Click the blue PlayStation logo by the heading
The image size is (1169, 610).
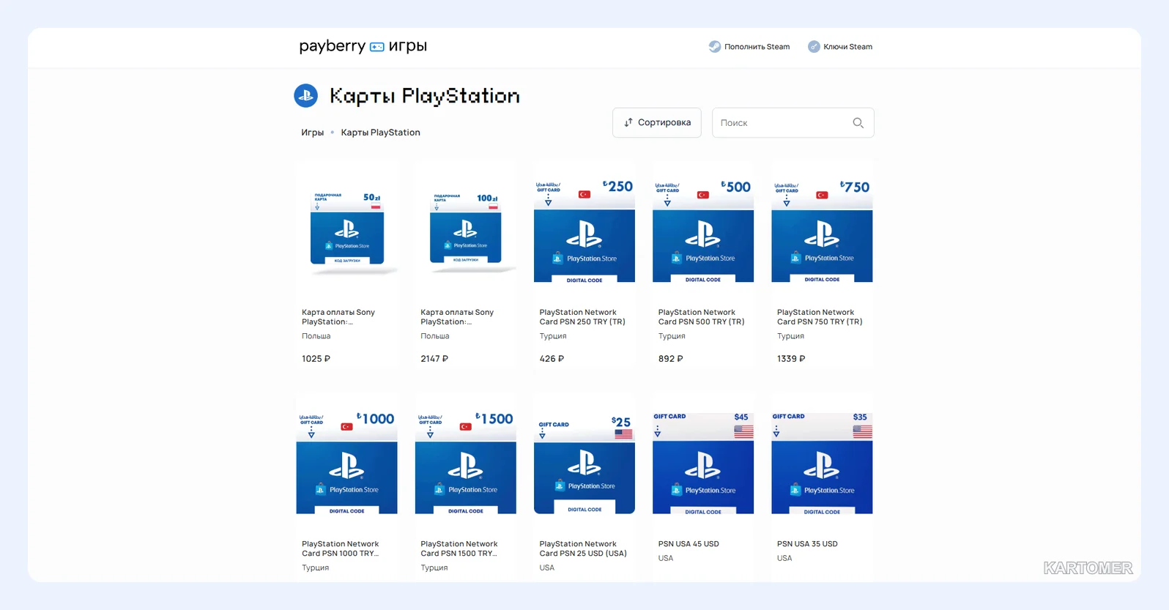click(x=305, y=96)
